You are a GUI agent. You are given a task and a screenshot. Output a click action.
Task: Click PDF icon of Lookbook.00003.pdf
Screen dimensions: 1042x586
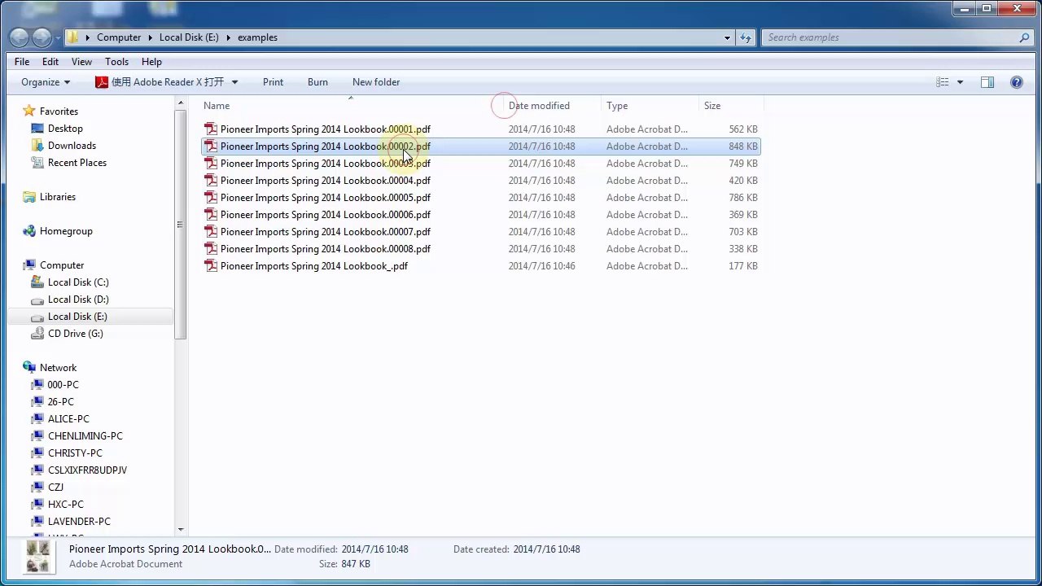coord(211,164)
